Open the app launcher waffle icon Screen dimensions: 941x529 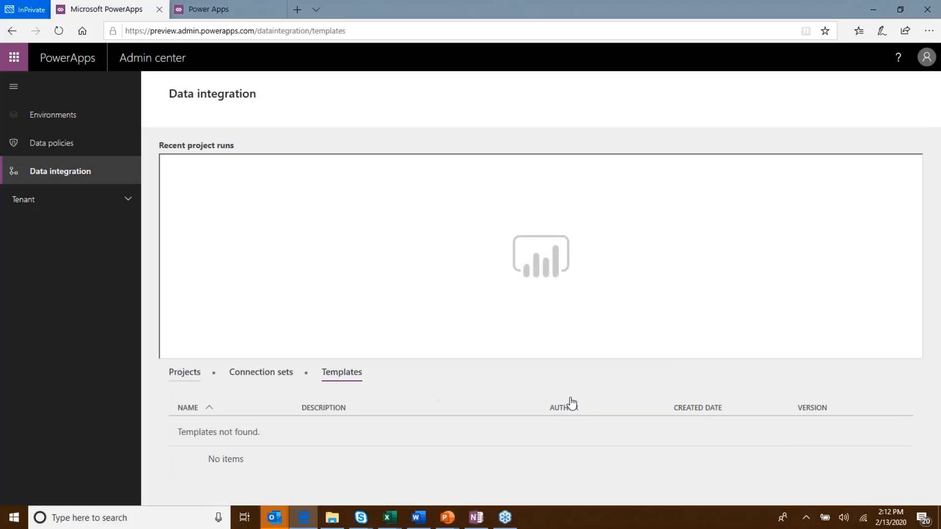pyautogui.click(x=14, y=57)
